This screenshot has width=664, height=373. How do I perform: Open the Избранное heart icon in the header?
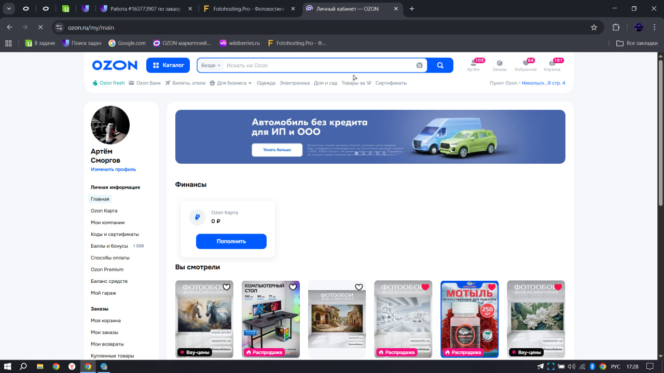tap(525, 65)
